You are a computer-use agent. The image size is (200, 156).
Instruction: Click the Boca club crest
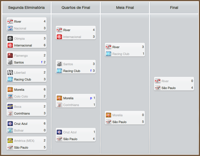[10, 107]
